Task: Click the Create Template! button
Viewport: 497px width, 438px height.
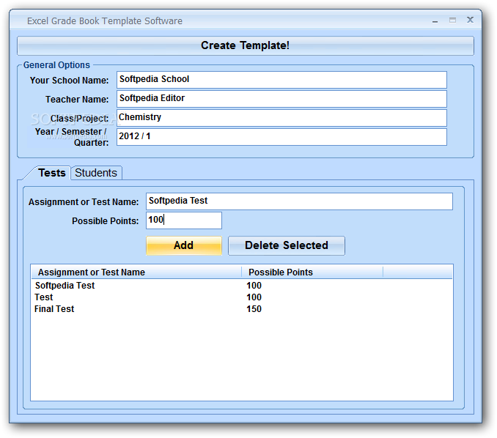Action: pyautogui.click(x=246, y=45)
